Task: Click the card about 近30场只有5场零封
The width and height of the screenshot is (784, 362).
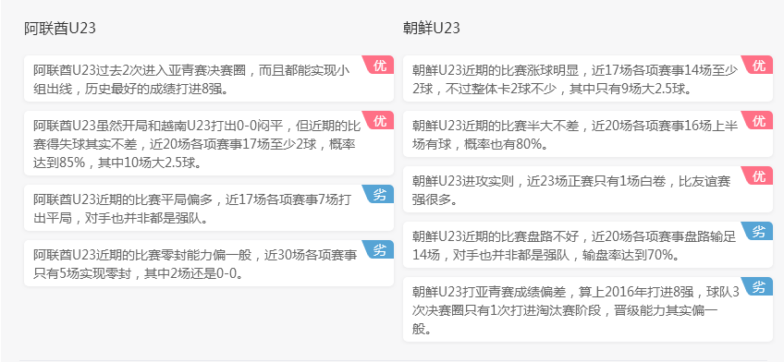Action: point(209,263)
